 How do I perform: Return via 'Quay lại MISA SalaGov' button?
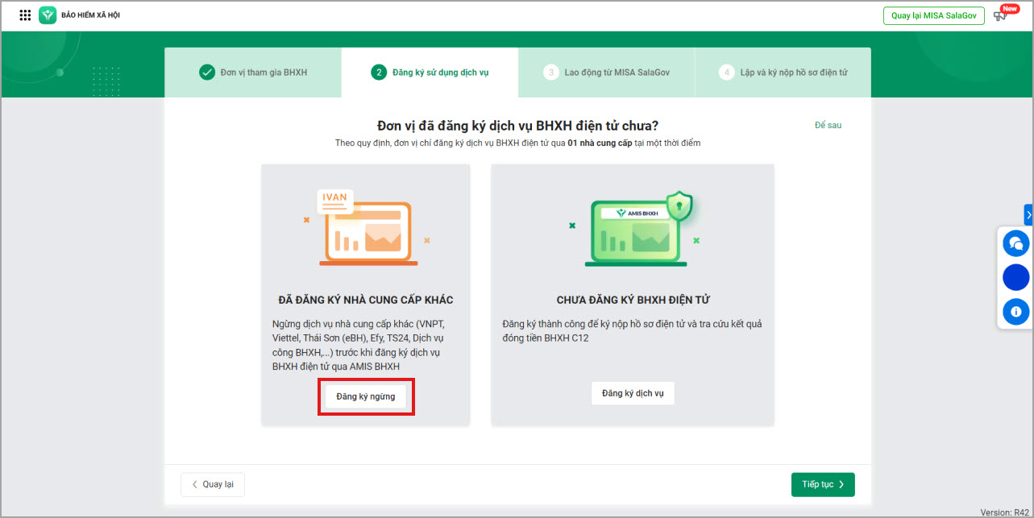click(x=933, y=16)
